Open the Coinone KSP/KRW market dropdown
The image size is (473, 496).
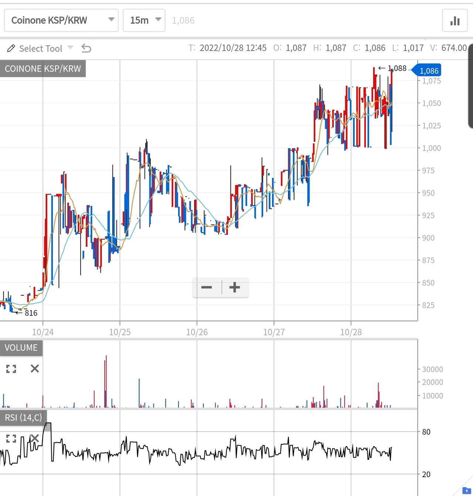coord(61,20)
